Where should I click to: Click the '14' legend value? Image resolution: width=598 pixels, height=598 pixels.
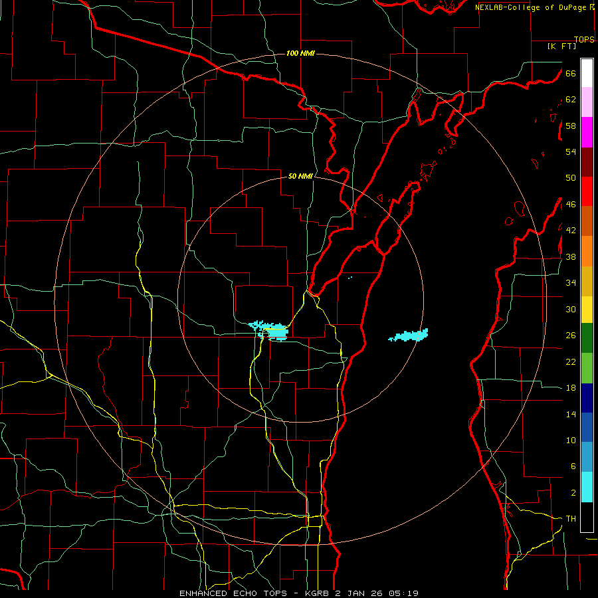coord(571,414)
